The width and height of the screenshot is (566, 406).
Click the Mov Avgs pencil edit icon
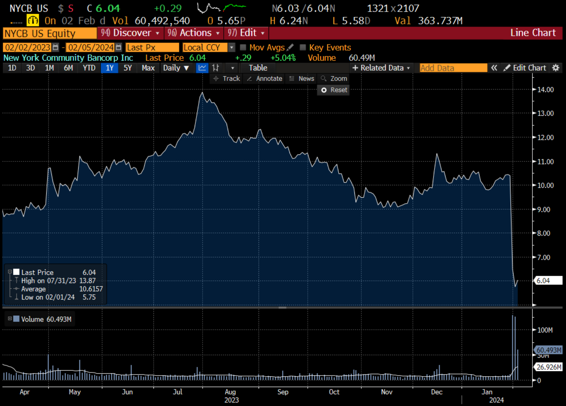(x=290, y=47)
